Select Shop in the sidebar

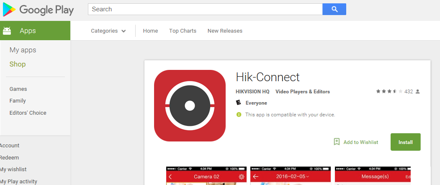tap(18, 64)
